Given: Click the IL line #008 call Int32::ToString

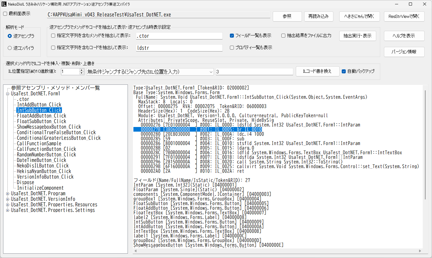Looking at the screenshot, I should [242, 162].
